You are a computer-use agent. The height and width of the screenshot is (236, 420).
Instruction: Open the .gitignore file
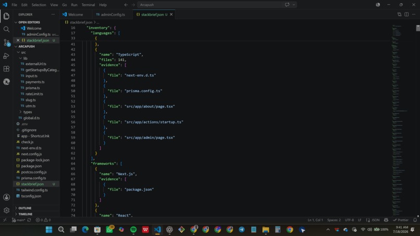tap(29, 130)
